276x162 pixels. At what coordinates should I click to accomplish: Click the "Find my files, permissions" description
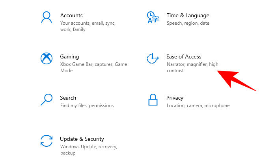[x=87, y=106]
